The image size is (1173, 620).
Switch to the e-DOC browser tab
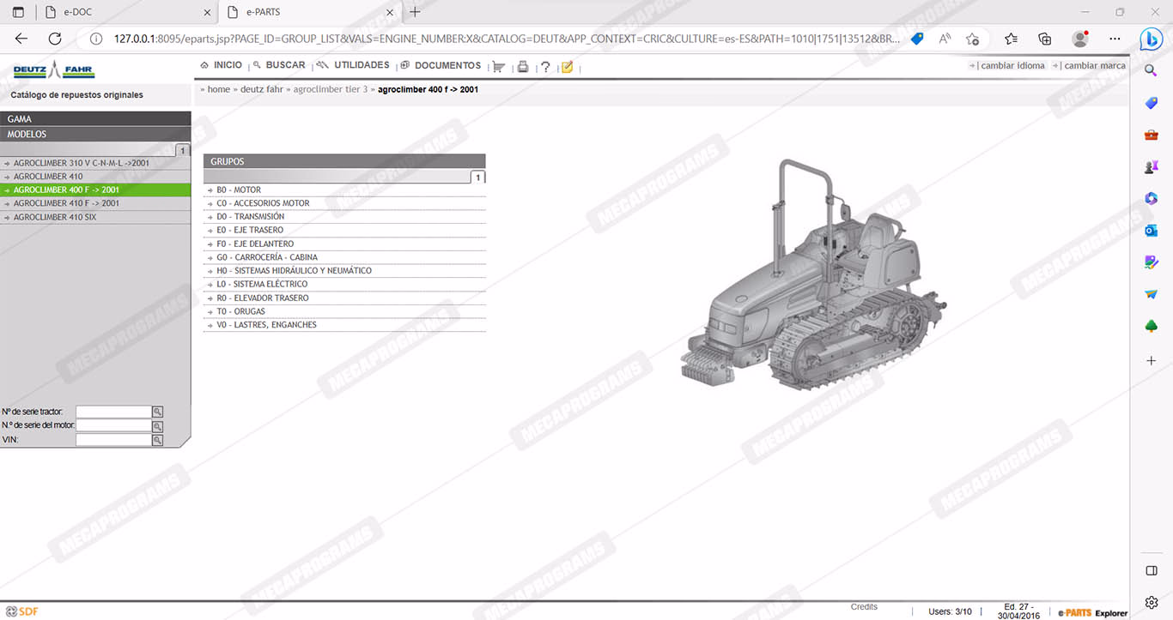[x=127, y=12]
